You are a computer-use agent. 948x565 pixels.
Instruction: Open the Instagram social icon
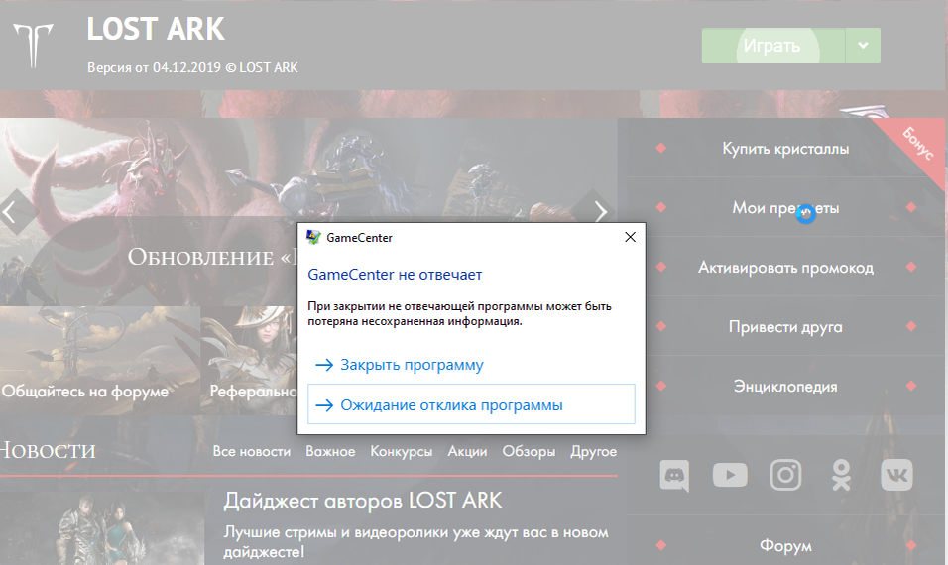785,475
